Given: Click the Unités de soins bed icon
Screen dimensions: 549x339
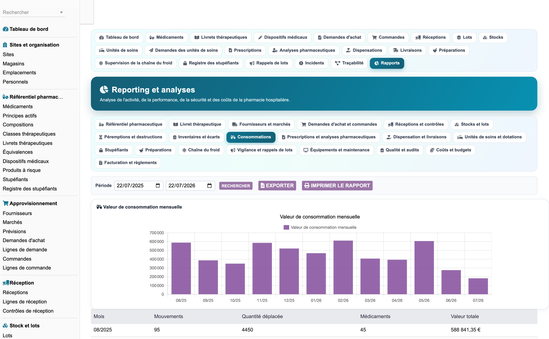Looking at the screenshot, I should point(102,50).
